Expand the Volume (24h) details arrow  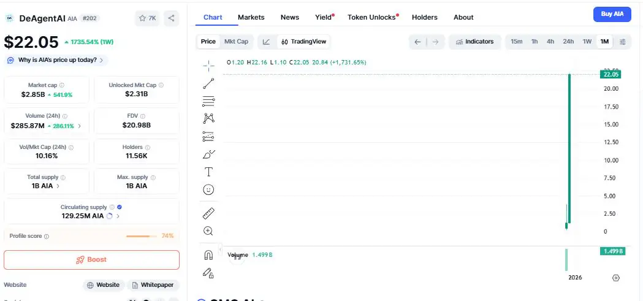coord(79,126)
